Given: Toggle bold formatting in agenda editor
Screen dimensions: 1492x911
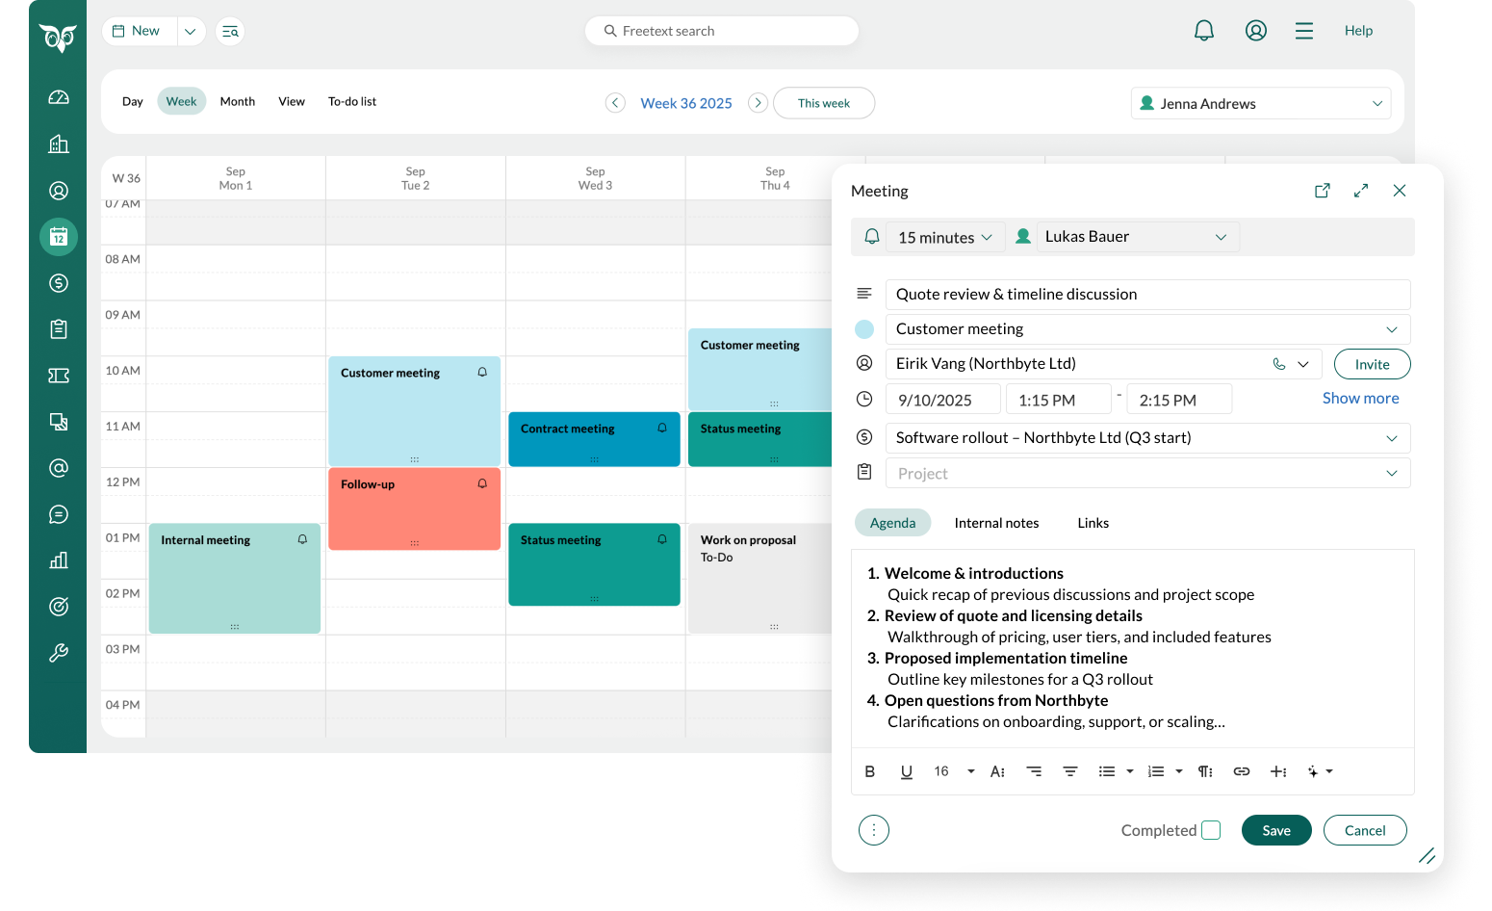Looking at the screenshot, I should pyautogui.click(x=870, y=771).
